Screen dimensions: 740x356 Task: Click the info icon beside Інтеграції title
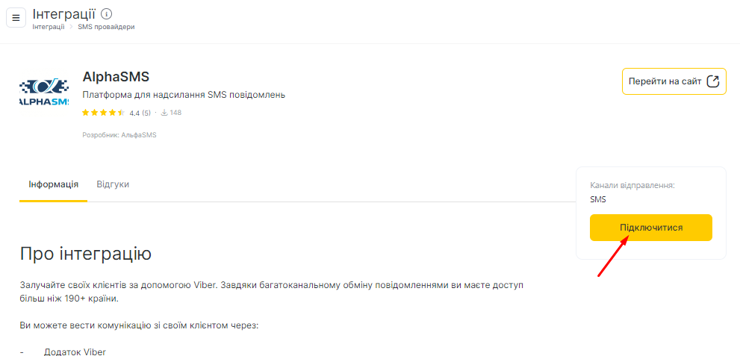click(x=107, y=13)
